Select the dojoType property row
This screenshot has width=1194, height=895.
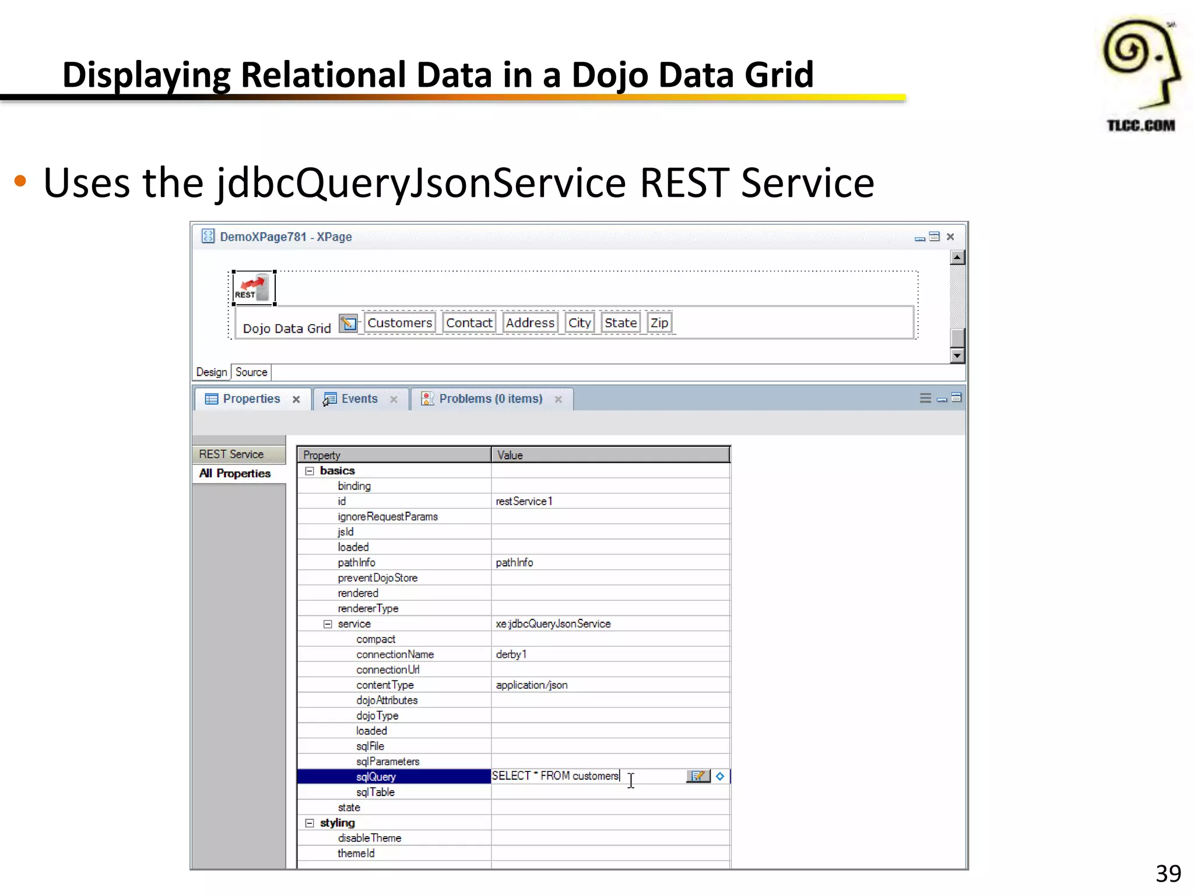coord(514,716)
